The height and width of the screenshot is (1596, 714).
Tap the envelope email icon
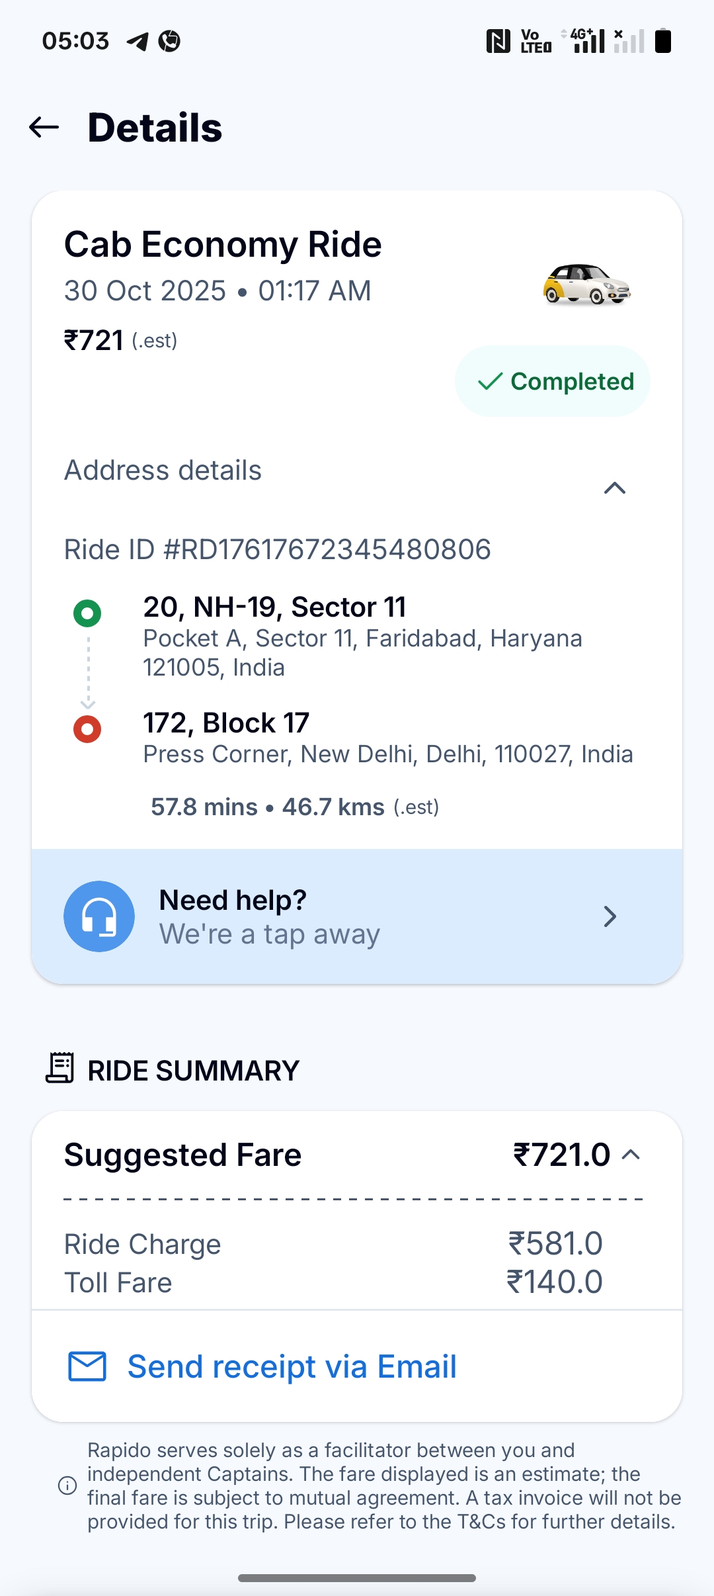(x=87, y=1366)
